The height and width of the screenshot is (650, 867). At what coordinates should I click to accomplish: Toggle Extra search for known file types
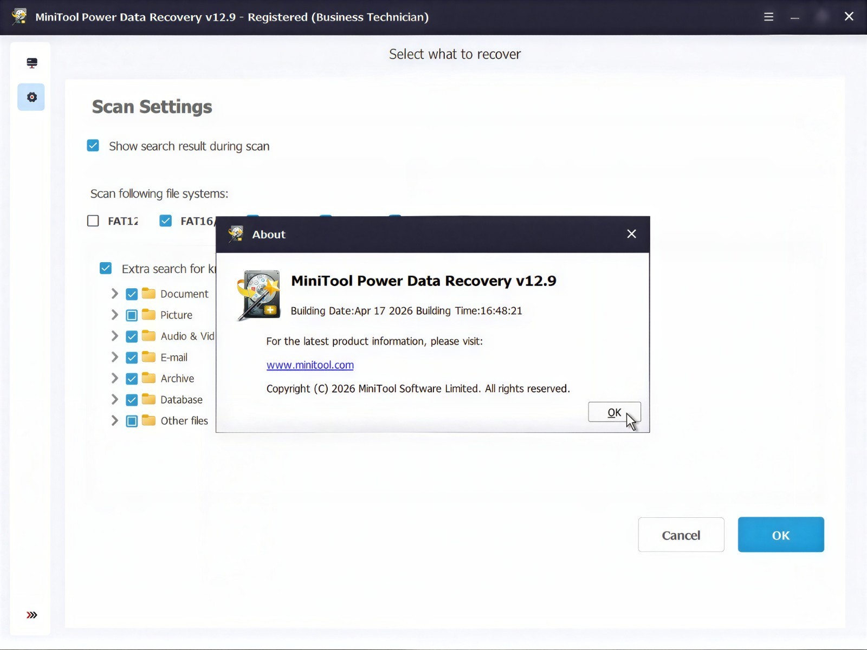(x=106, y=268)
